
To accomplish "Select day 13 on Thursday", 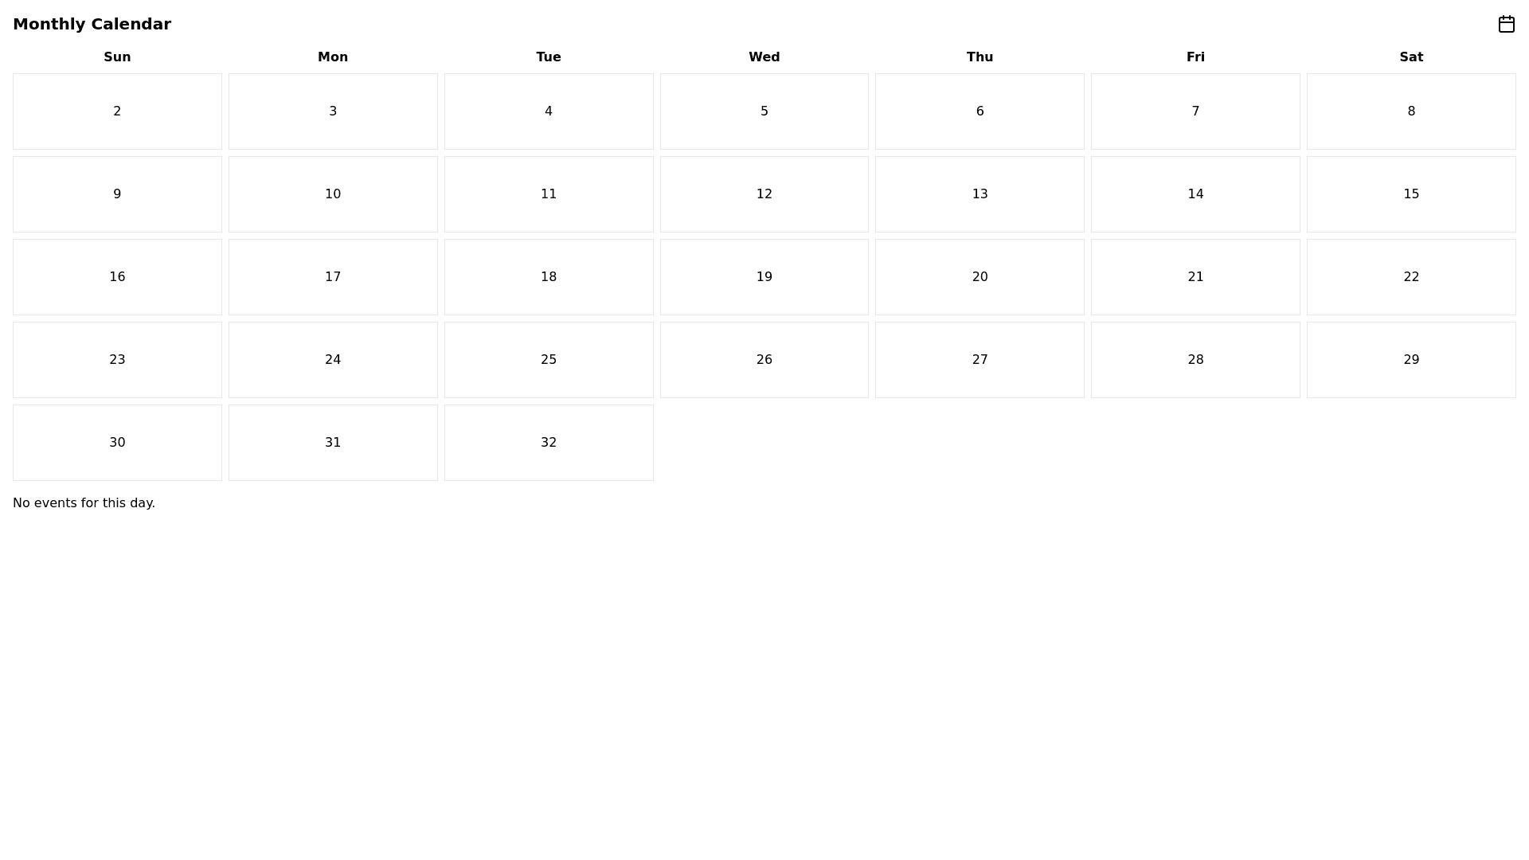I will [x=980, y=194].
